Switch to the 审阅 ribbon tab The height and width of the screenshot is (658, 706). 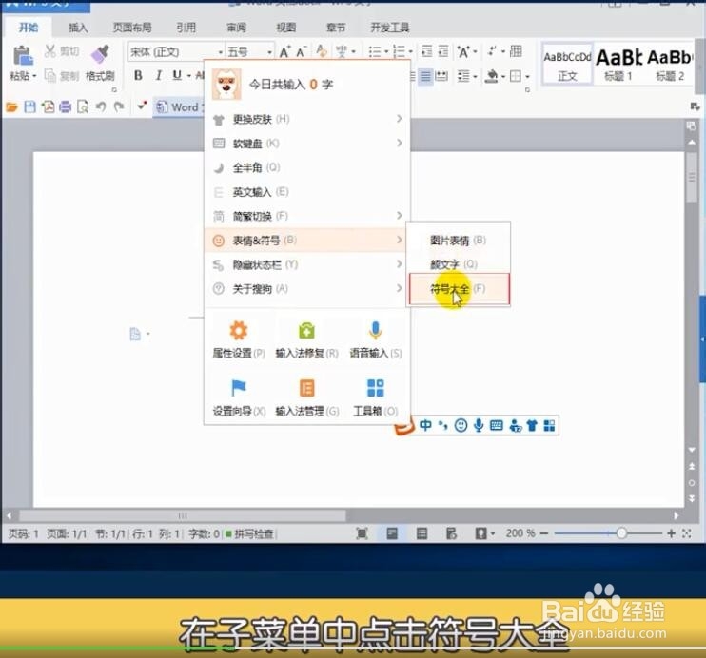click(x=236, y=28)
